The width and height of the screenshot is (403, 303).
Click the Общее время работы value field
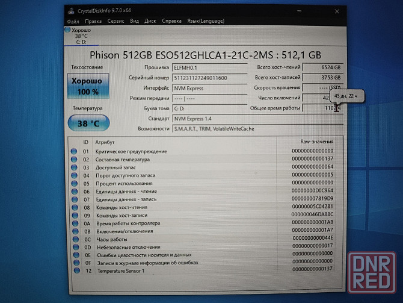(x=323, y=108)
